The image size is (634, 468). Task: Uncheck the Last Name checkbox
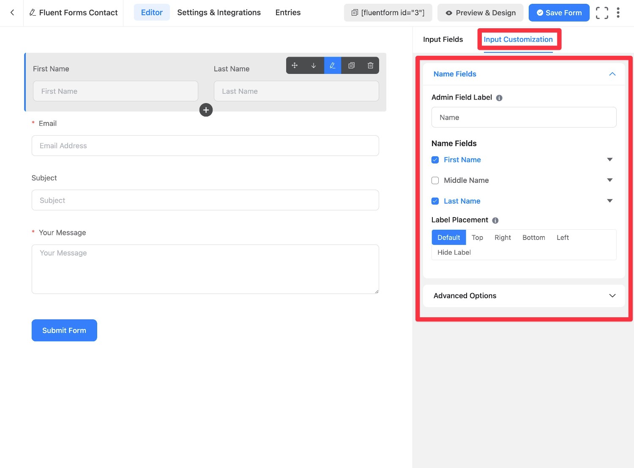435,201
